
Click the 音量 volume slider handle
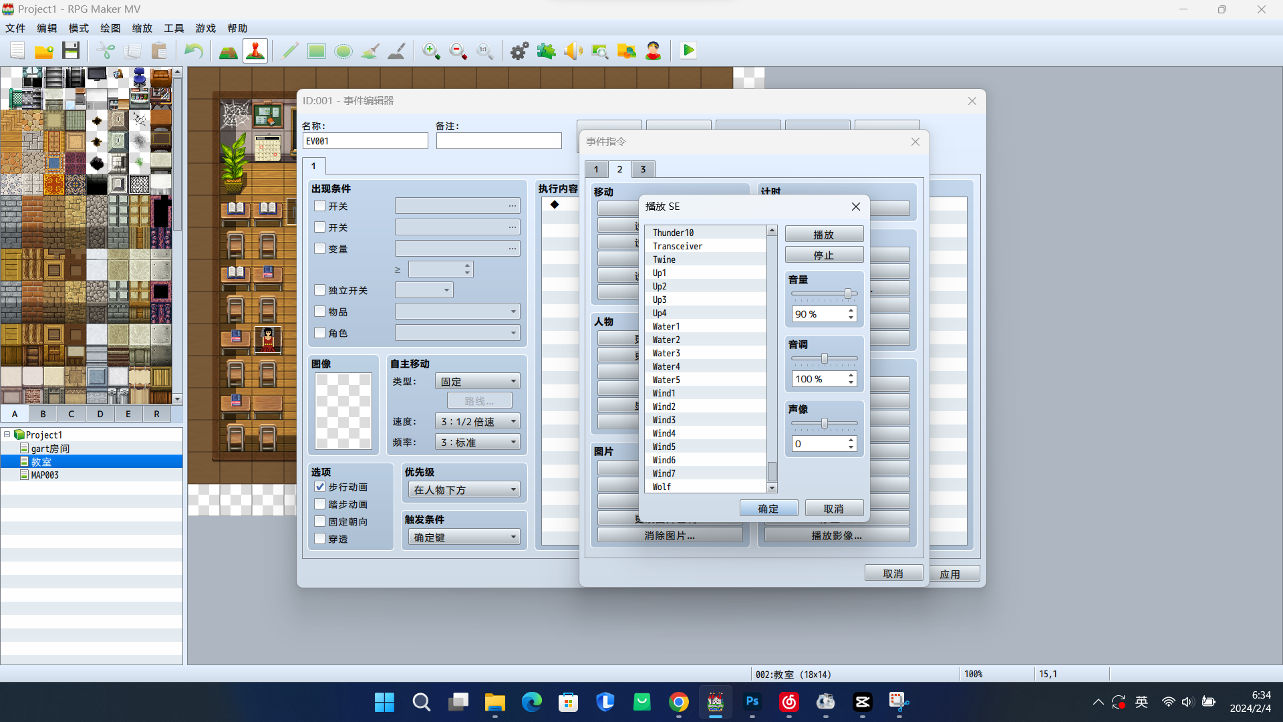pos(848,293)
